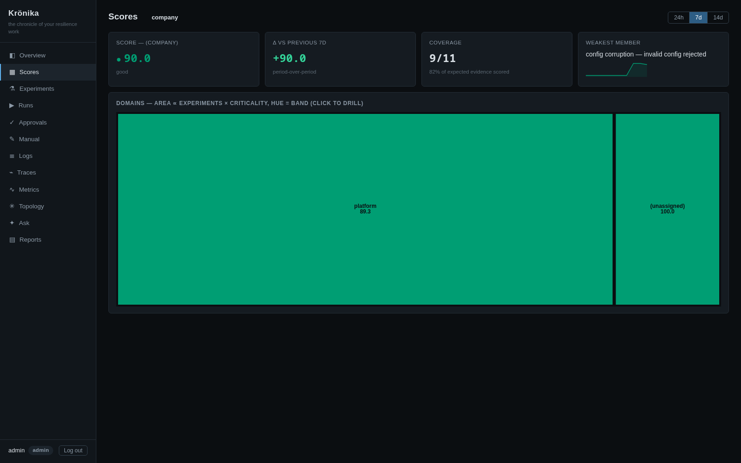This screenshot has width=741, height=463.
Task: Click the Topology asterisk icon
Action: coord(12,206)
